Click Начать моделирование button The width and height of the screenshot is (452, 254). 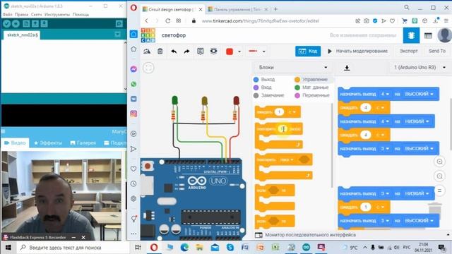[x=357, y=51]
